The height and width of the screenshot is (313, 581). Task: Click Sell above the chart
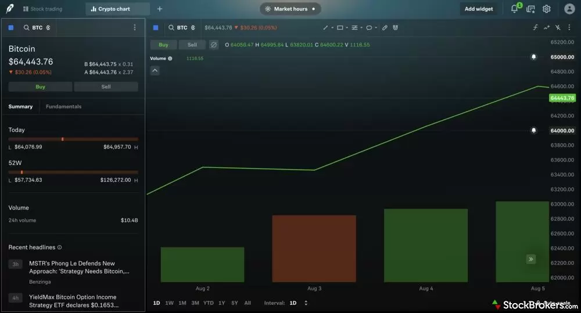coord(192,45)
